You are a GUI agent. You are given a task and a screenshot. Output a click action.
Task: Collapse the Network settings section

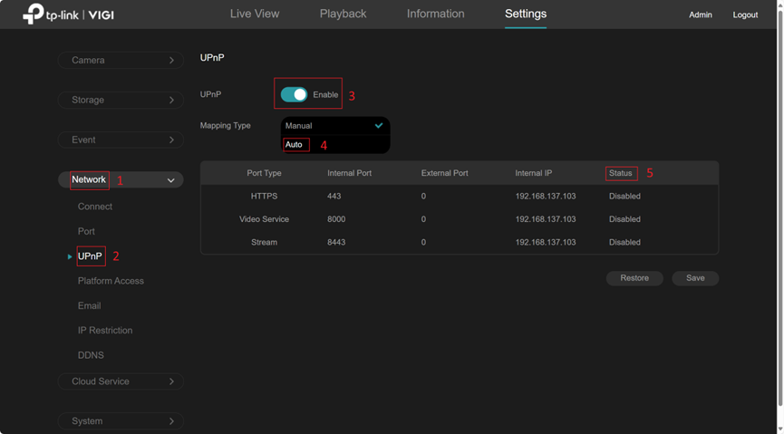pos(121,180)
